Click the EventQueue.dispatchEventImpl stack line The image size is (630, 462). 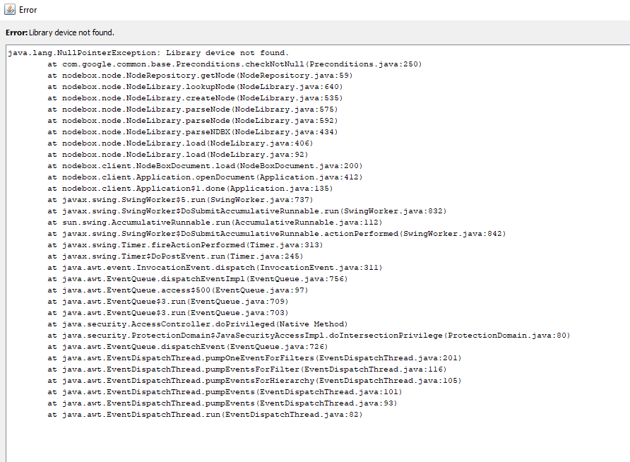197,278
